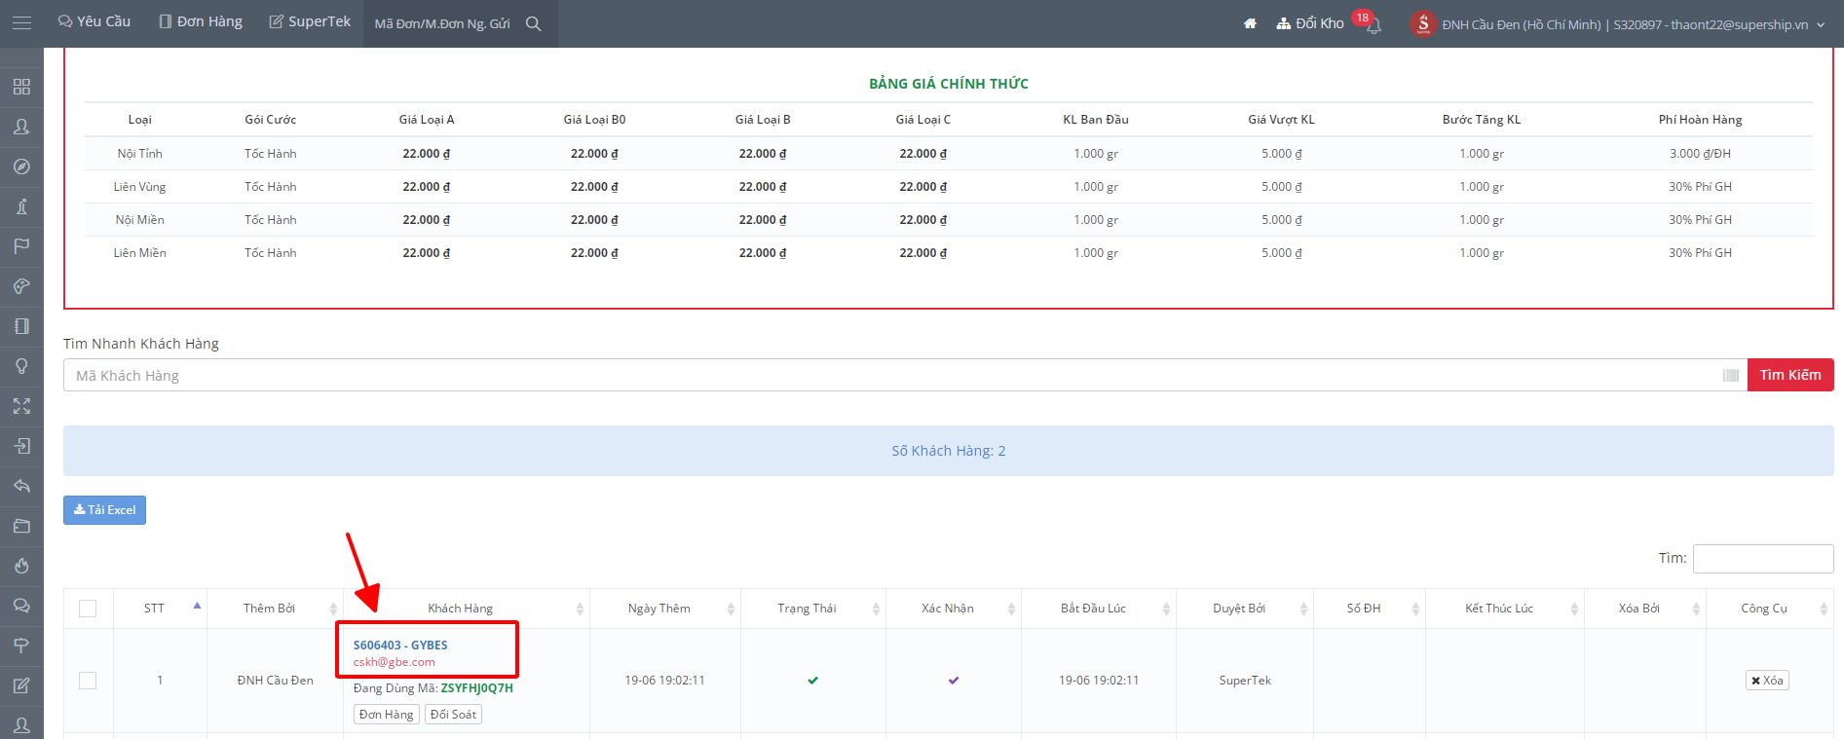Click 3.000 ₫/ĐH return fee cell
1844x739 pixels.
[x=1700, y=154]
